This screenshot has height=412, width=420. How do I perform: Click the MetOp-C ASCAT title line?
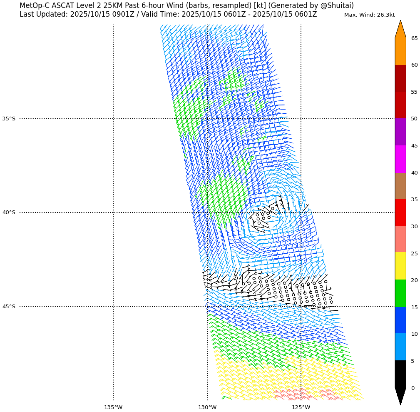pyautogui.click(x=186, y=5)
